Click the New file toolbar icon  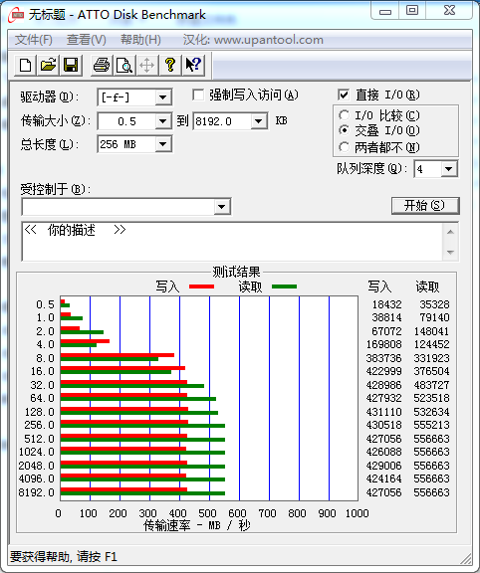point(25,66)
